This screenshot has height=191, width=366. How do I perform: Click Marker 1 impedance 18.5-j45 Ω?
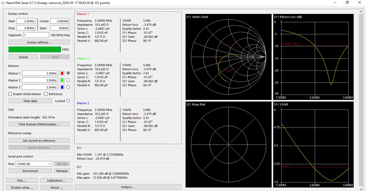pyautogui.click(x=102, y=25)
